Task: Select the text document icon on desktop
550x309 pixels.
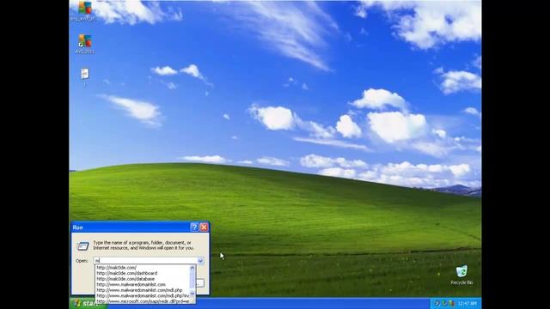Action: [x=84, y=77]
